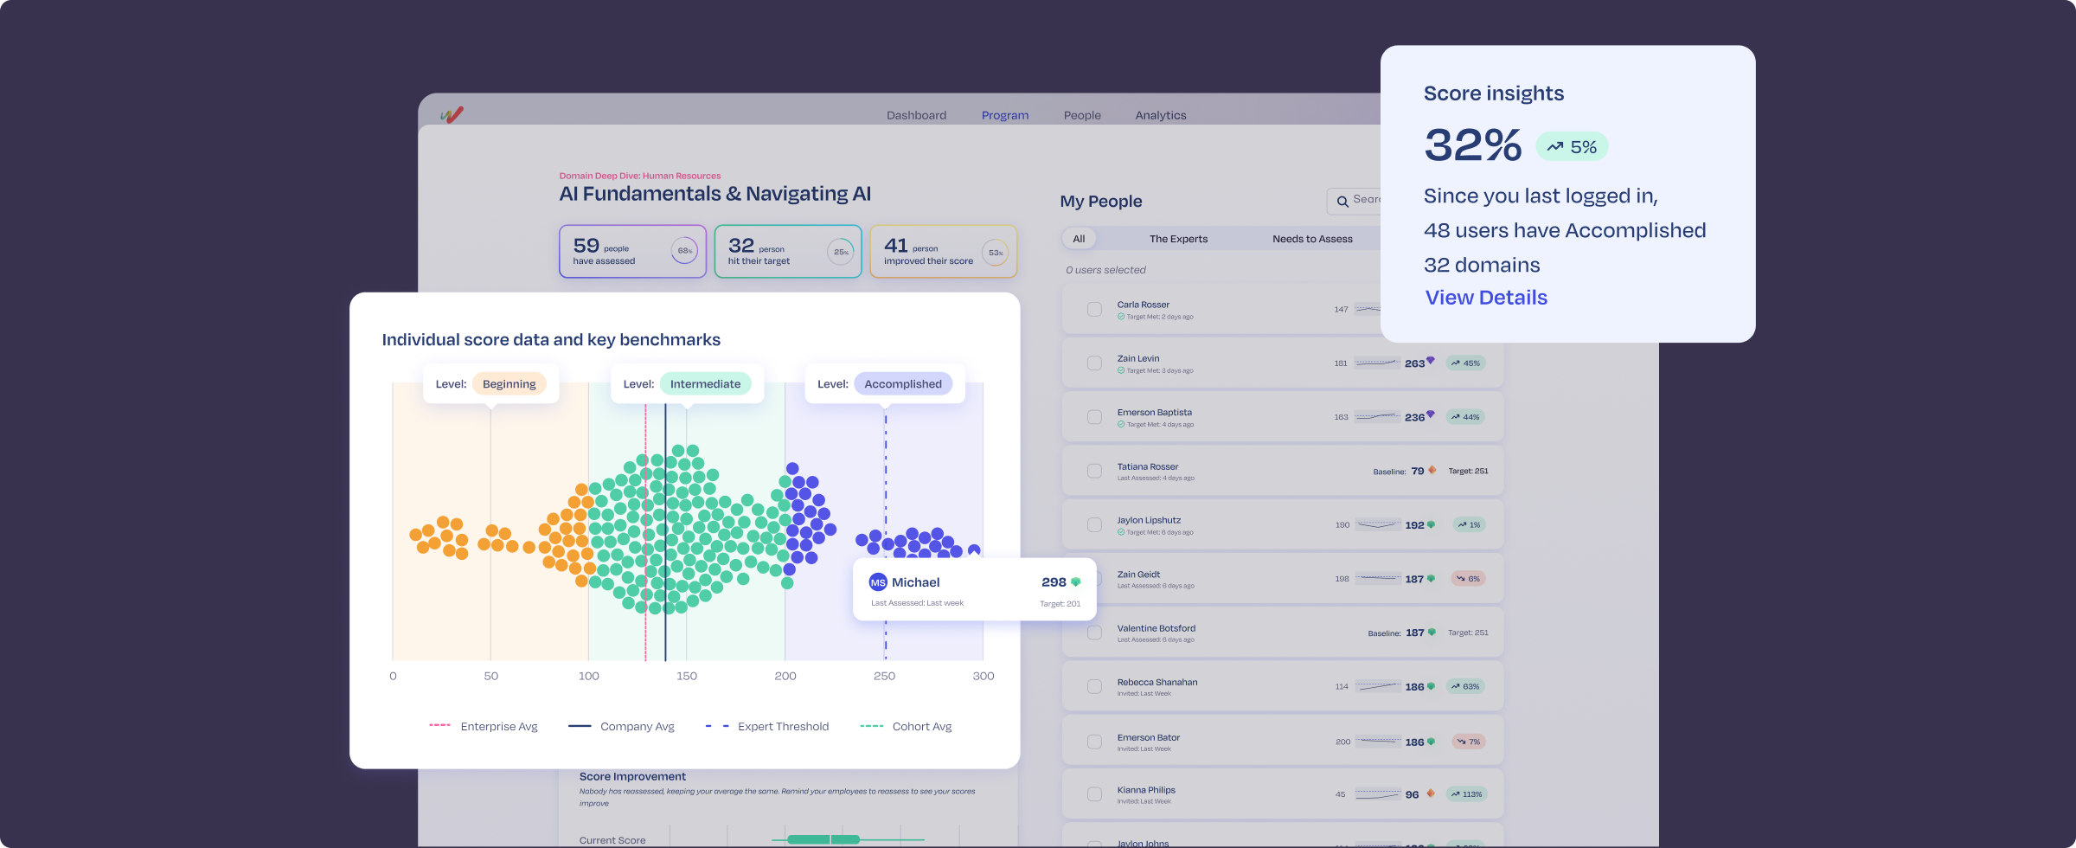Check the Emerson Bator checkbox
The height and width of the screenshot is (848, 2076).
point(1094,742)
